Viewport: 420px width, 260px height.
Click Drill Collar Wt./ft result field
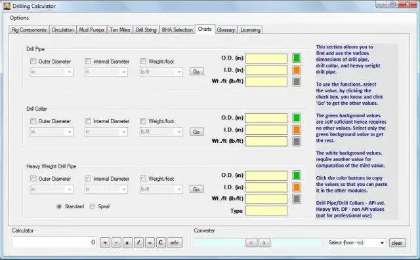tap(266, 141)
